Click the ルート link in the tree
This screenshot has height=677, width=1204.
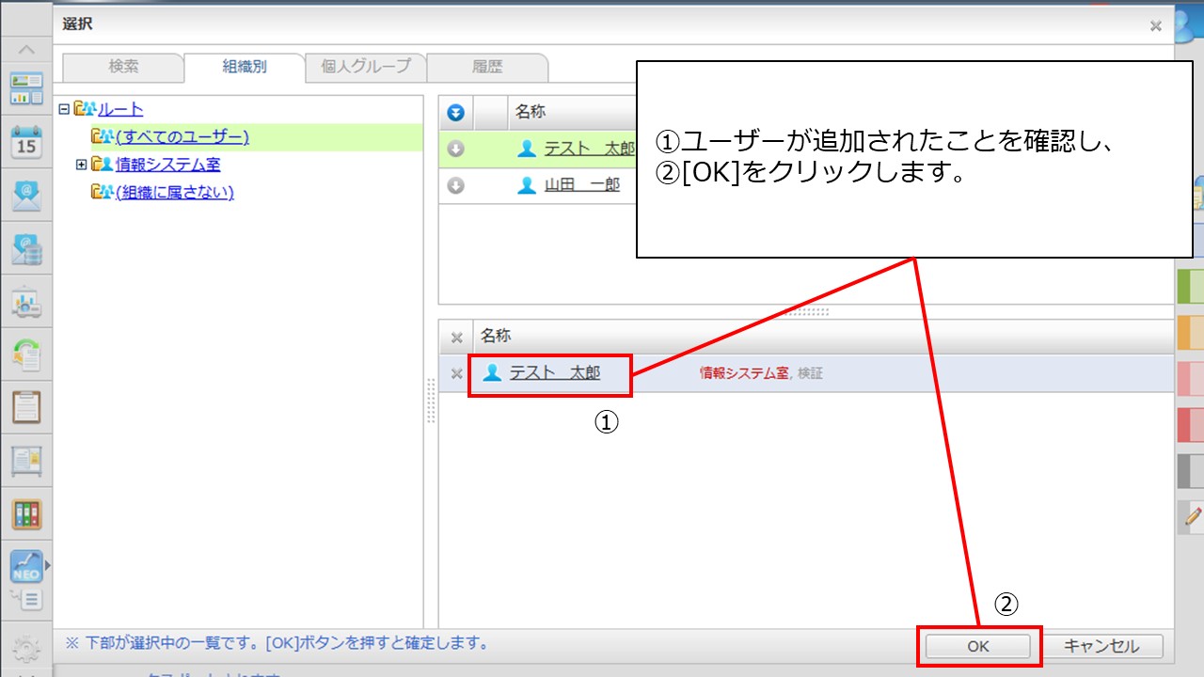pos(120,110)
